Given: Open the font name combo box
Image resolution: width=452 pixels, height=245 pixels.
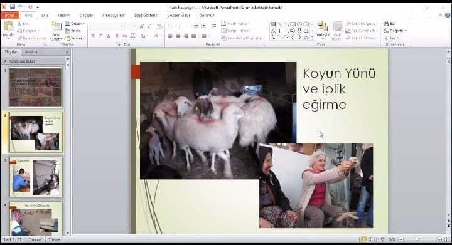Looking at the screenshot, I should [x=107, y=26].
